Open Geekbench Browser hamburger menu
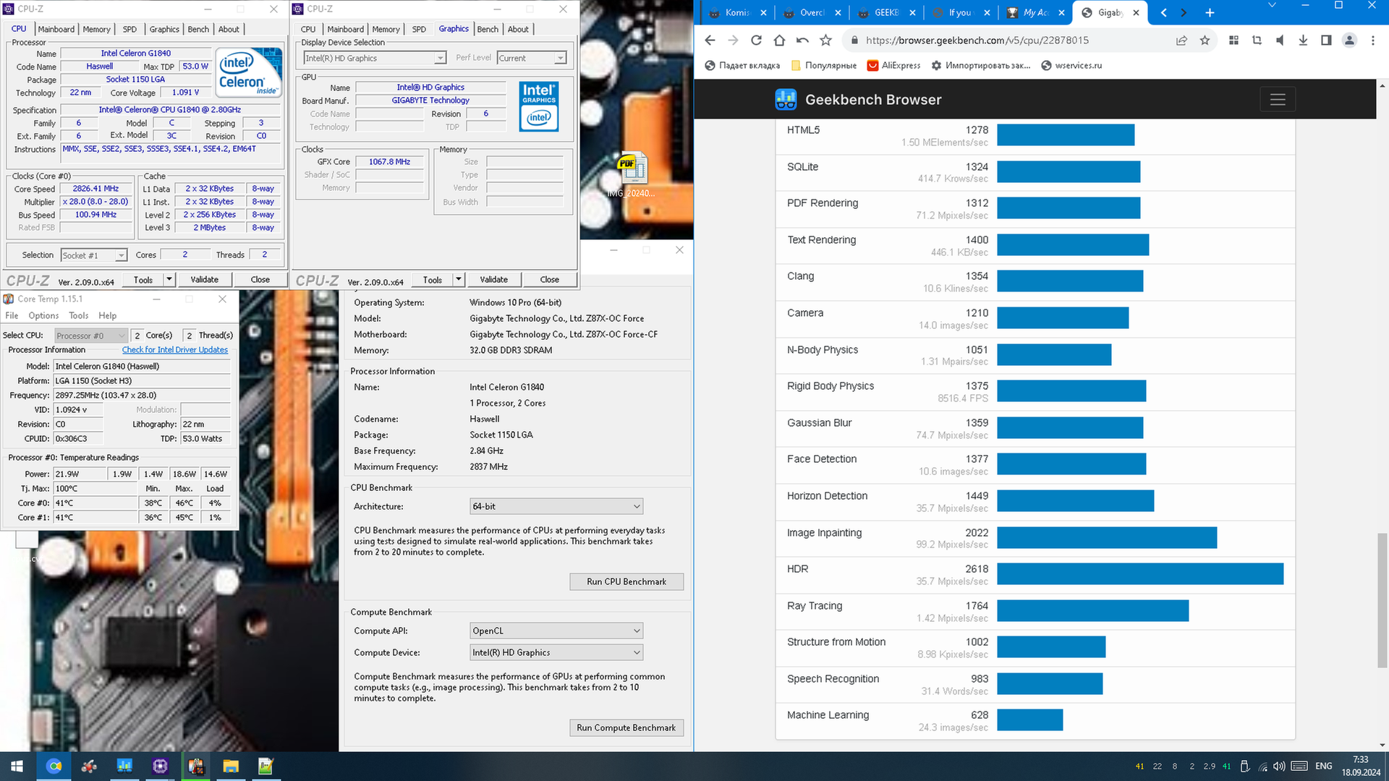This screenshot has height=781, width=1389. [1278, 99]
